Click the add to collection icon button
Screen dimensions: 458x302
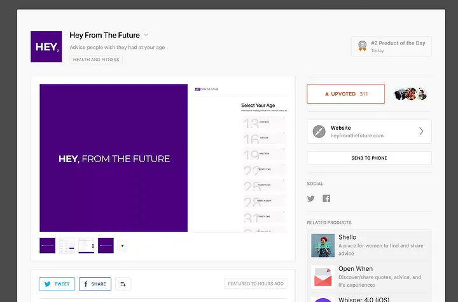click(123, 284)
